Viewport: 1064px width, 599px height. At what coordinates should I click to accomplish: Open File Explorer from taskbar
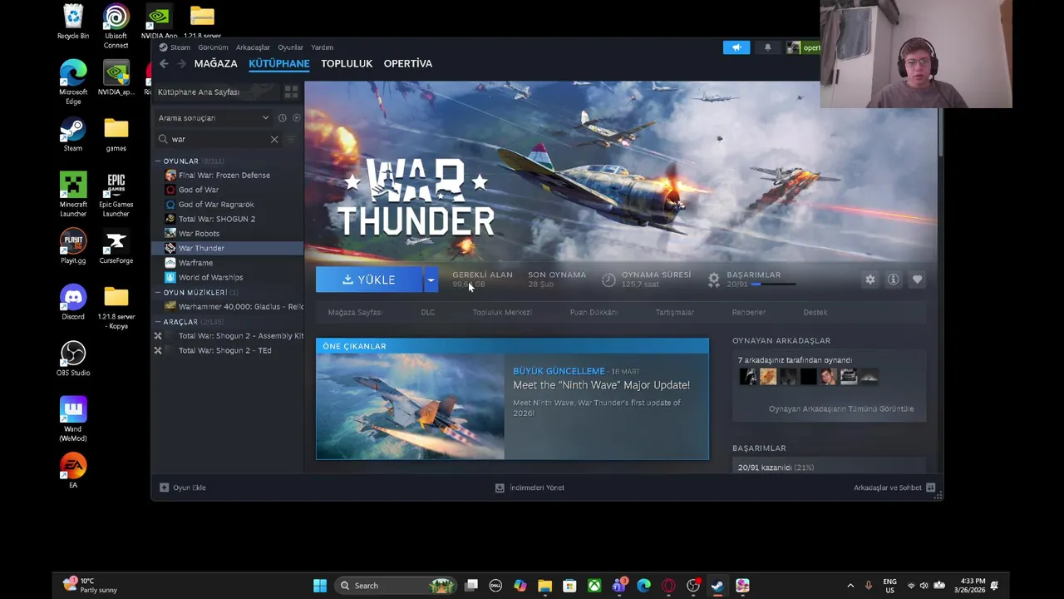(544, 586)
